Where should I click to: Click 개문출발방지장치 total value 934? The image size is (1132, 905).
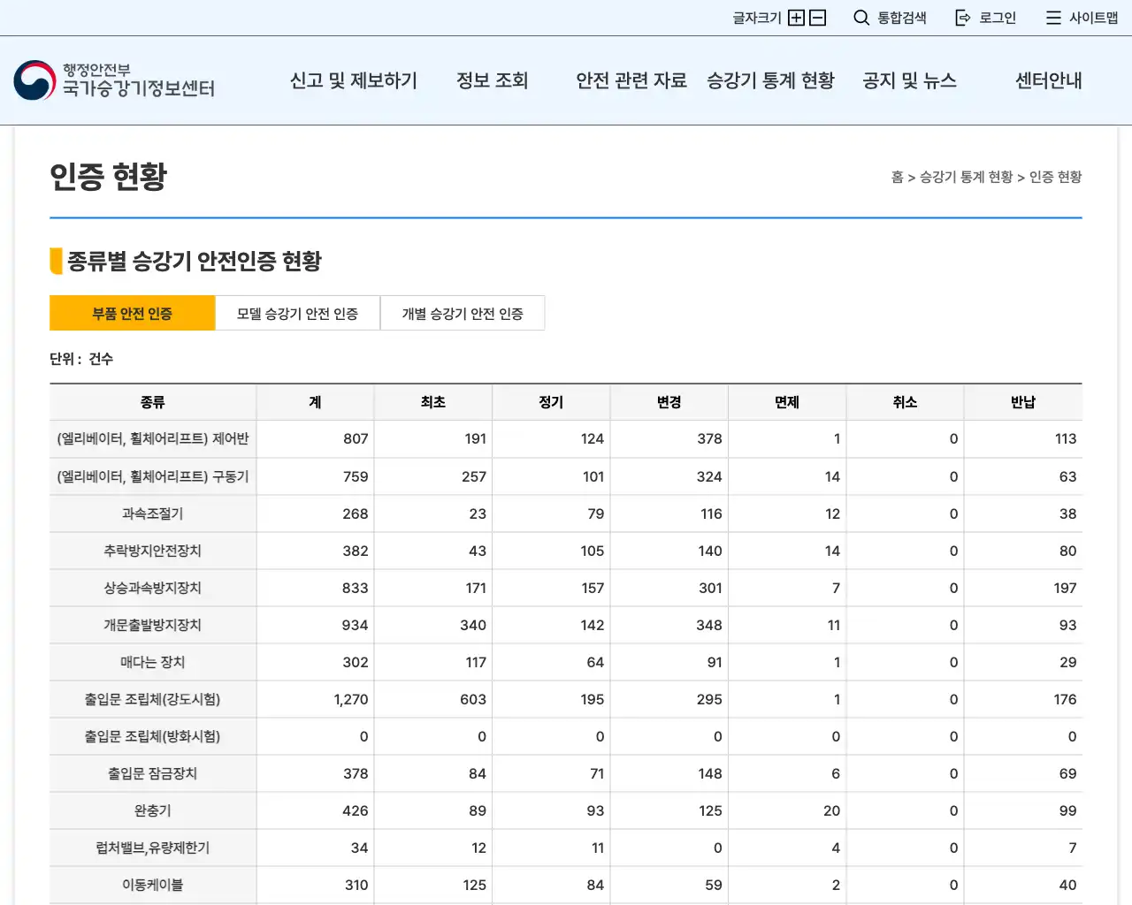356,625
